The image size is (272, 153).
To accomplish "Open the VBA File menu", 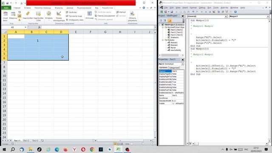I will 166,8.
